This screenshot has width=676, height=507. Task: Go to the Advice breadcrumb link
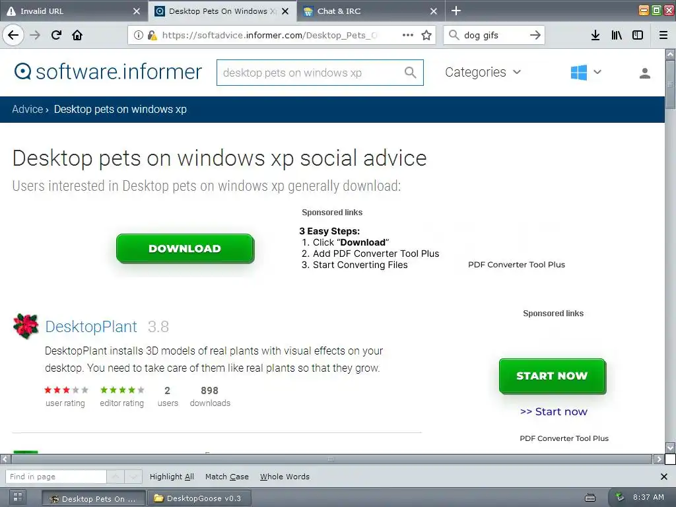(28, 109)
